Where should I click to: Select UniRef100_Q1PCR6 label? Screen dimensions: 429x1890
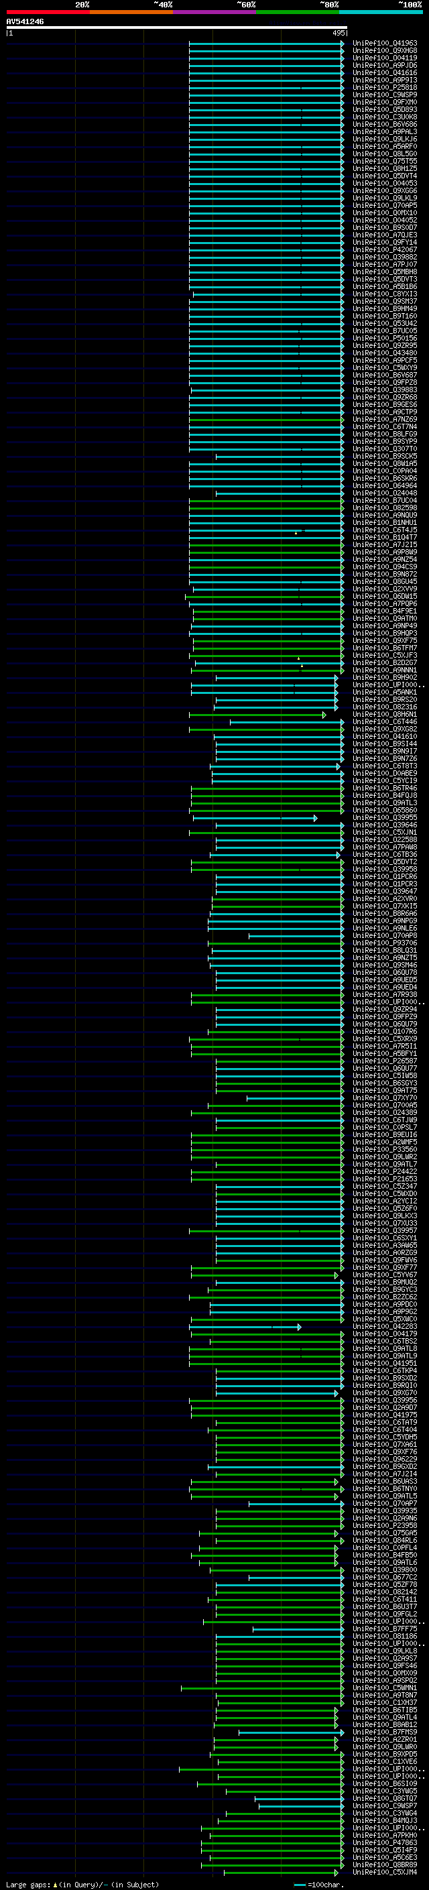(x=385, y=877)
